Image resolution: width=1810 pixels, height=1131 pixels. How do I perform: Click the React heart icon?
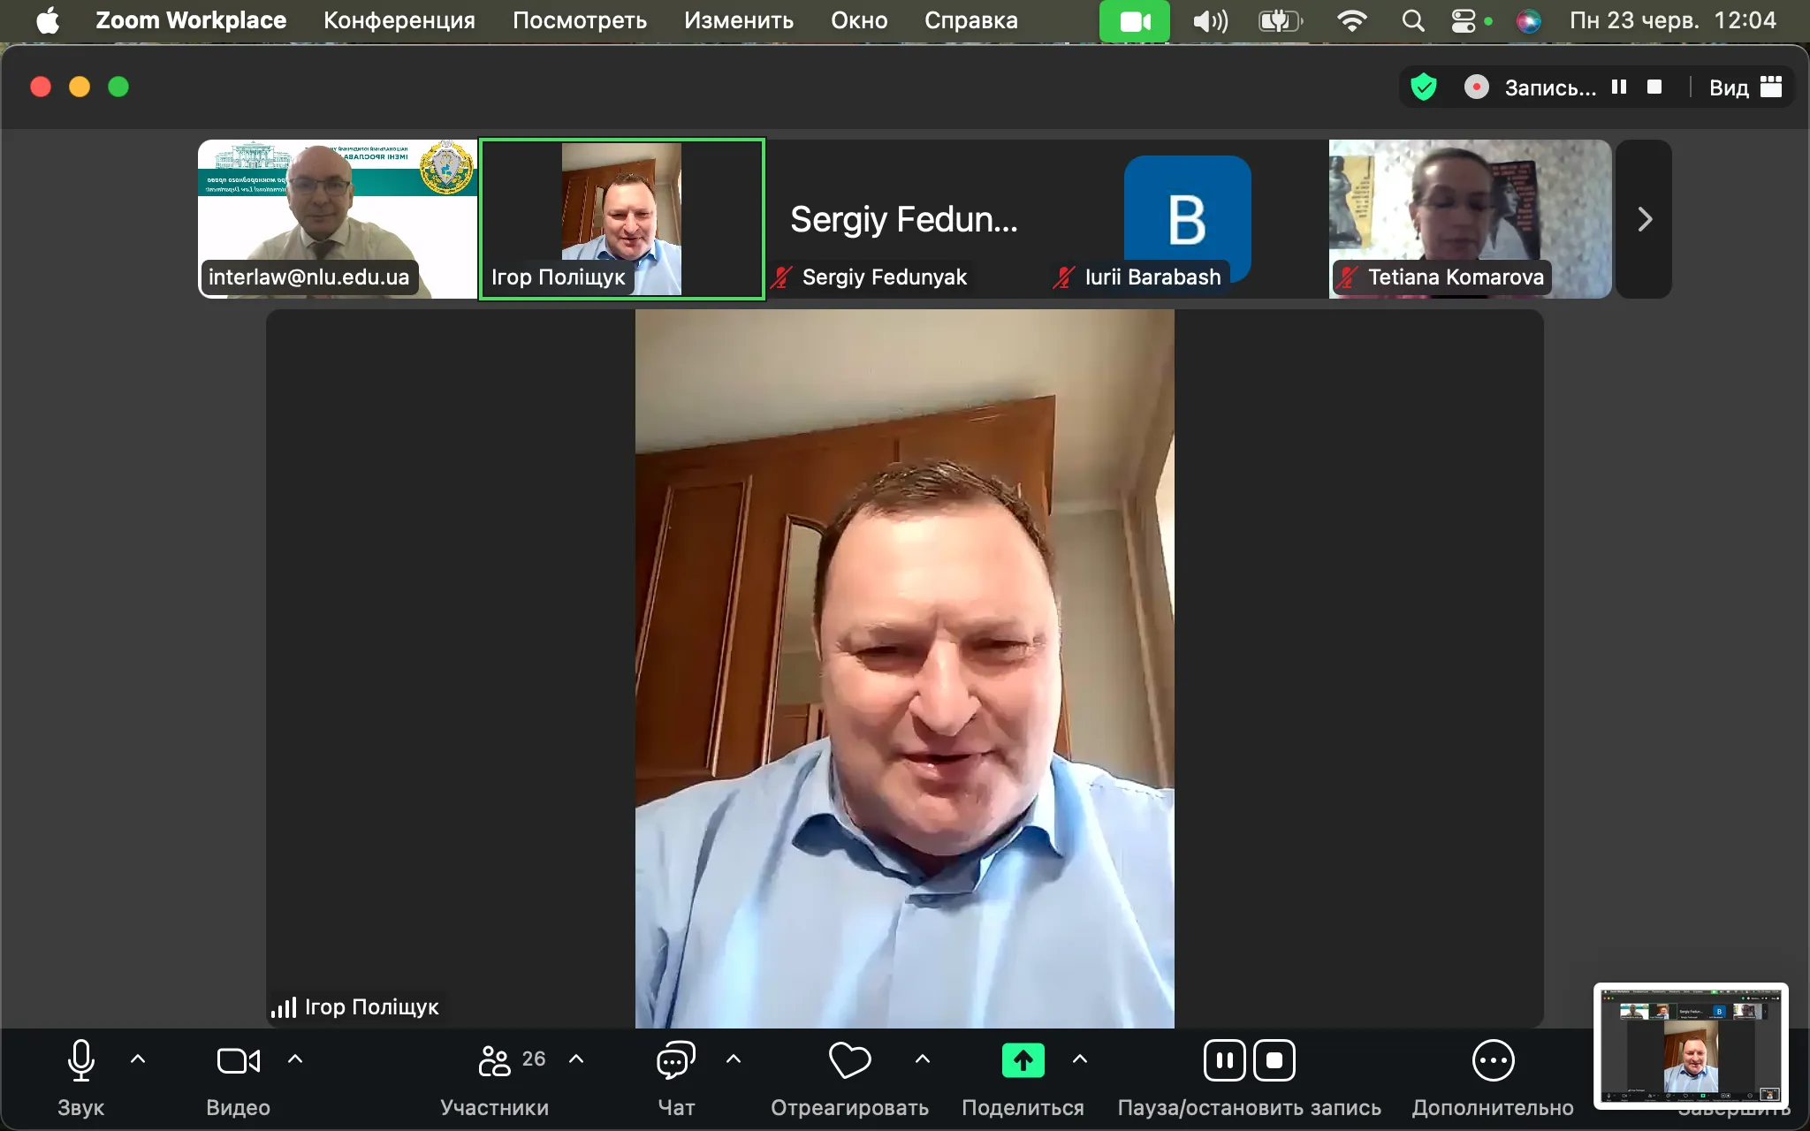pos(849,1060)
